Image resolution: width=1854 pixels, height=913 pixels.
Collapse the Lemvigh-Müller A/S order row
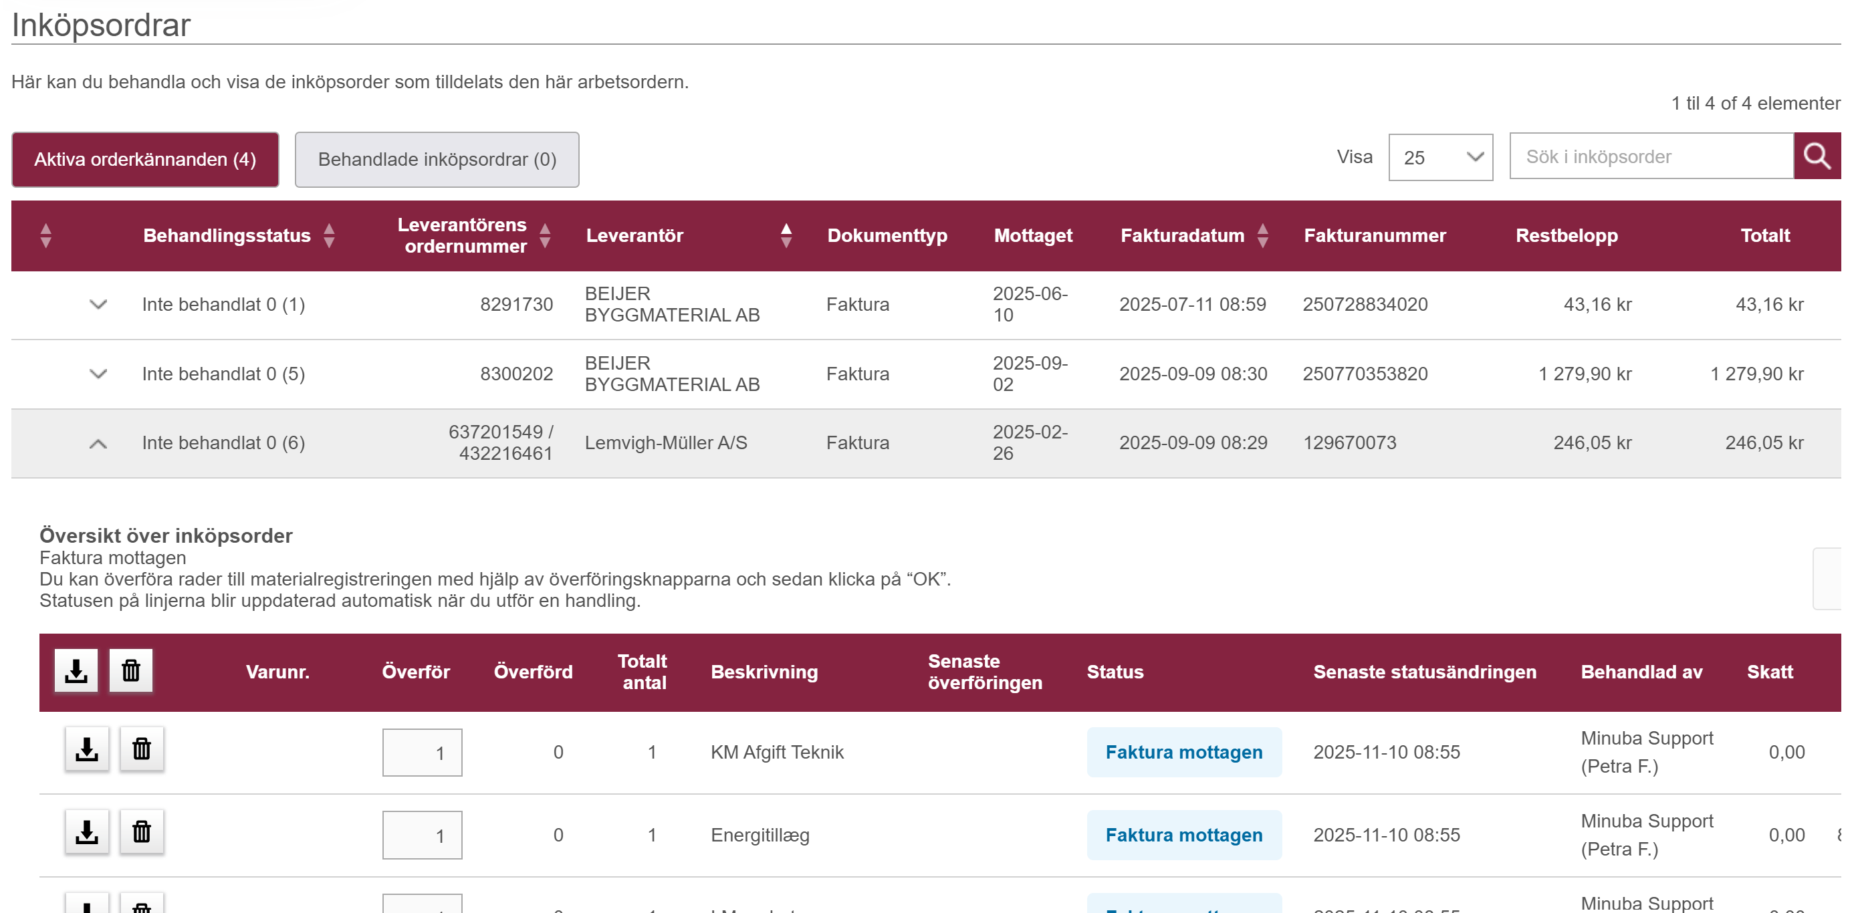click(98, 443)
